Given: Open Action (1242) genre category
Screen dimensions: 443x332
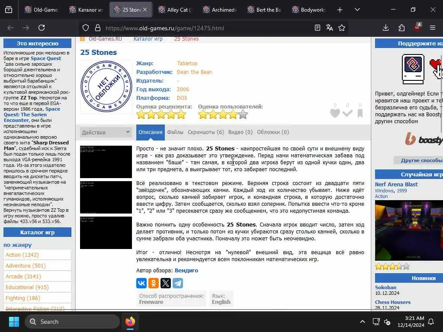Looking at the screenshot, I should click(37, 255).
